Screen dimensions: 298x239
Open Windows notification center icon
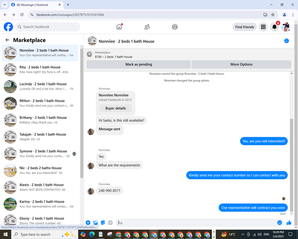[290, 234]
